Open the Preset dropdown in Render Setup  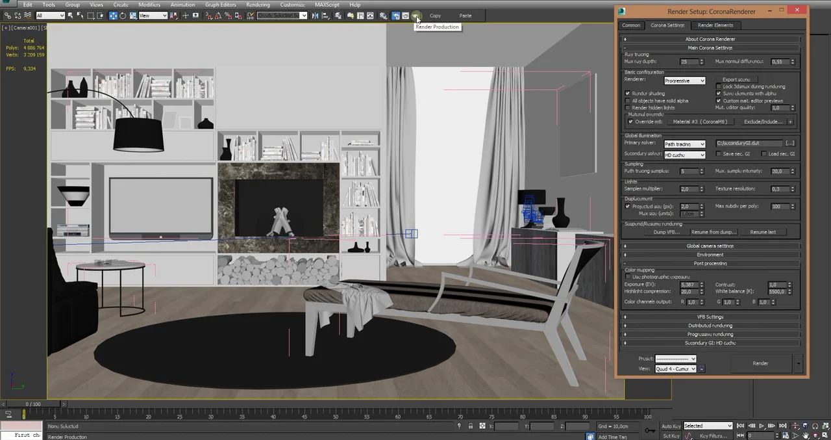[675, 359]
